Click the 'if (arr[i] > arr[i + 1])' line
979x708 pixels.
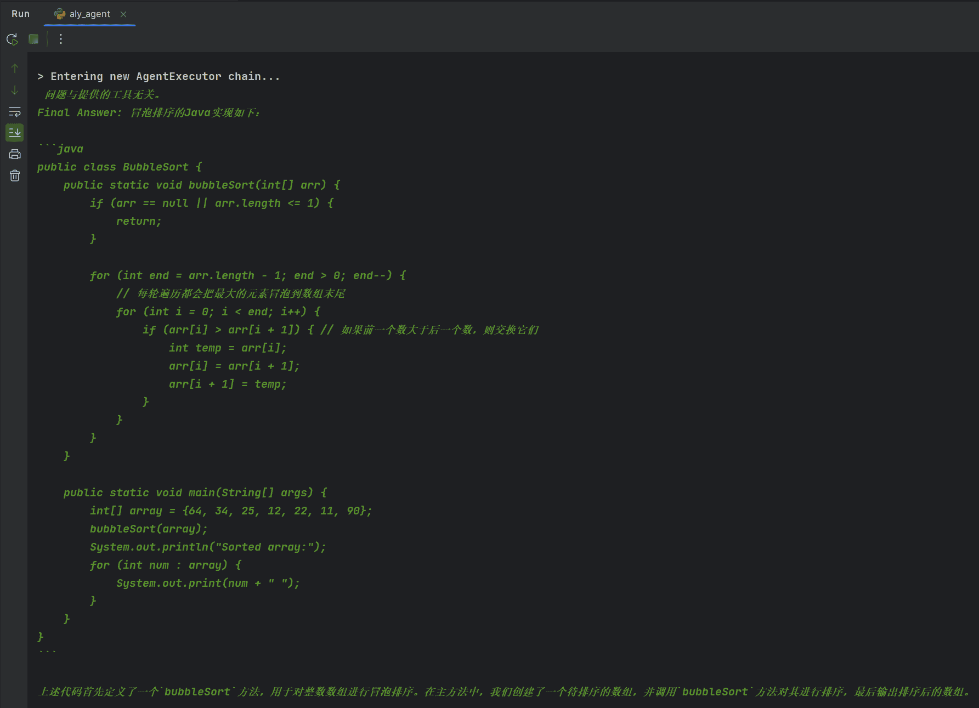tap(341, 330)
